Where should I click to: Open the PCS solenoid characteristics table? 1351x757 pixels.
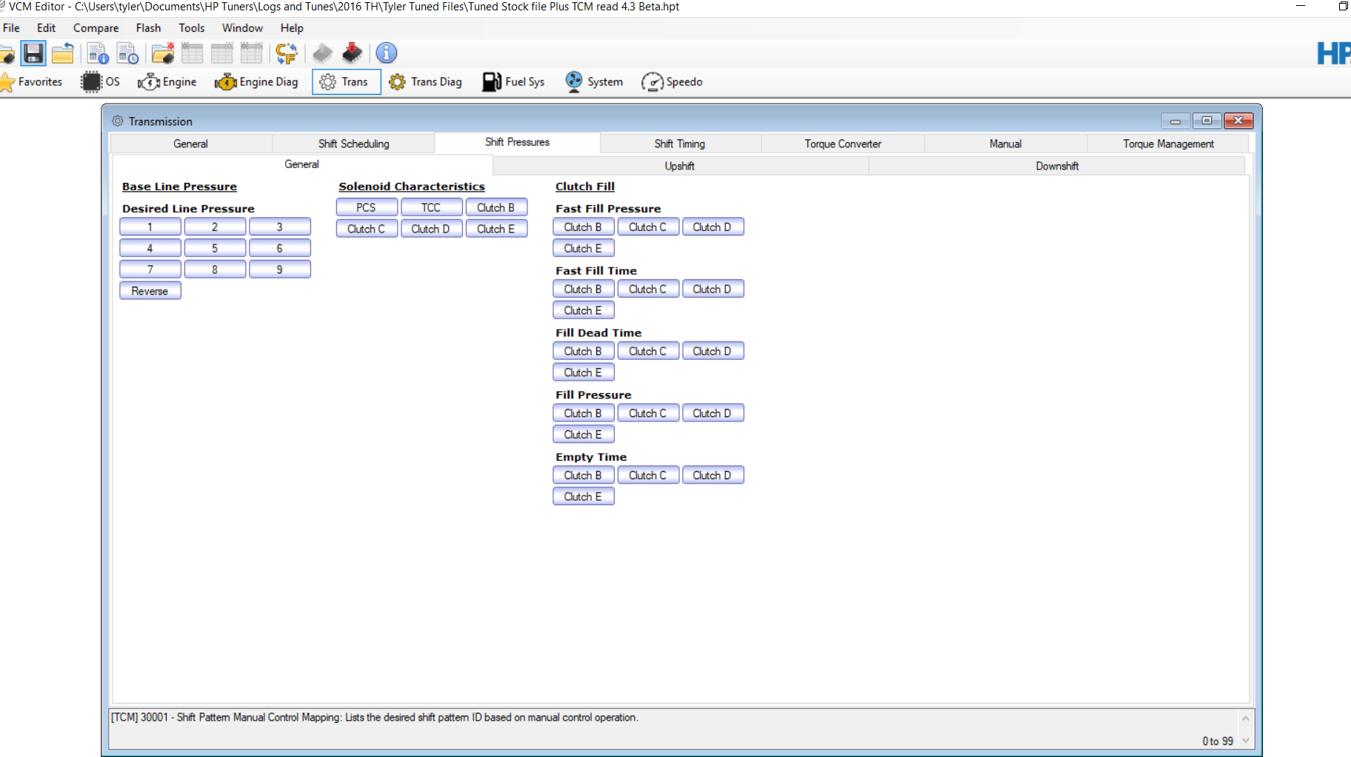click(366, 207)
